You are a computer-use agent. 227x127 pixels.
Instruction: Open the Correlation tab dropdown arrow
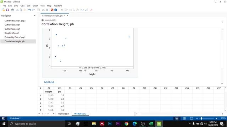(x=65, y=16)
